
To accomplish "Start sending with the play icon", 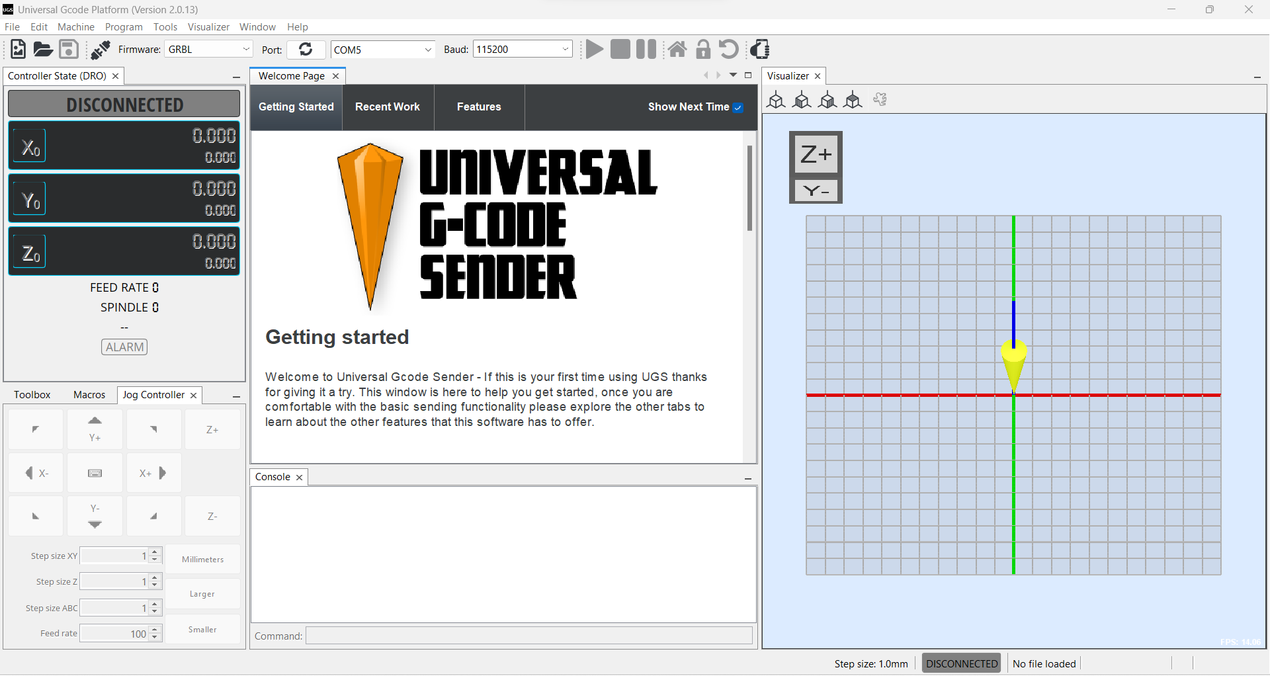I will pyautogui.click(x=594, y=49).
